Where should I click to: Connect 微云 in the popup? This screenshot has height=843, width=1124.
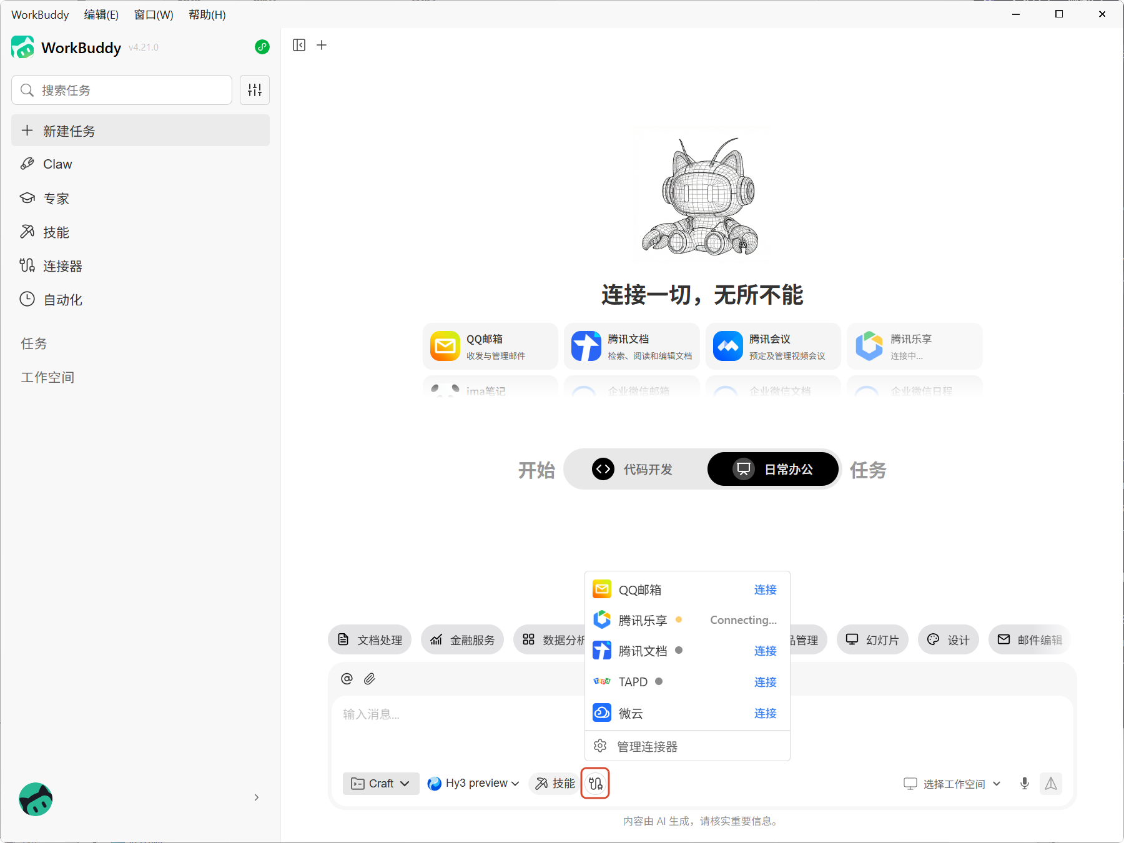pos(765,713)
